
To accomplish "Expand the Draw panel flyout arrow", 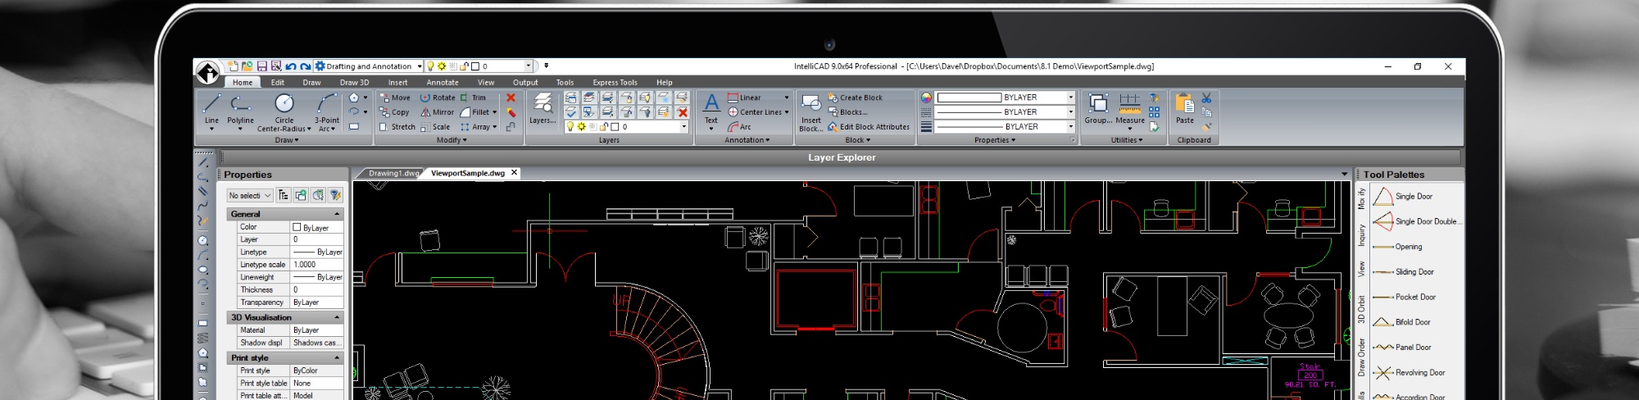I will 297,140.
